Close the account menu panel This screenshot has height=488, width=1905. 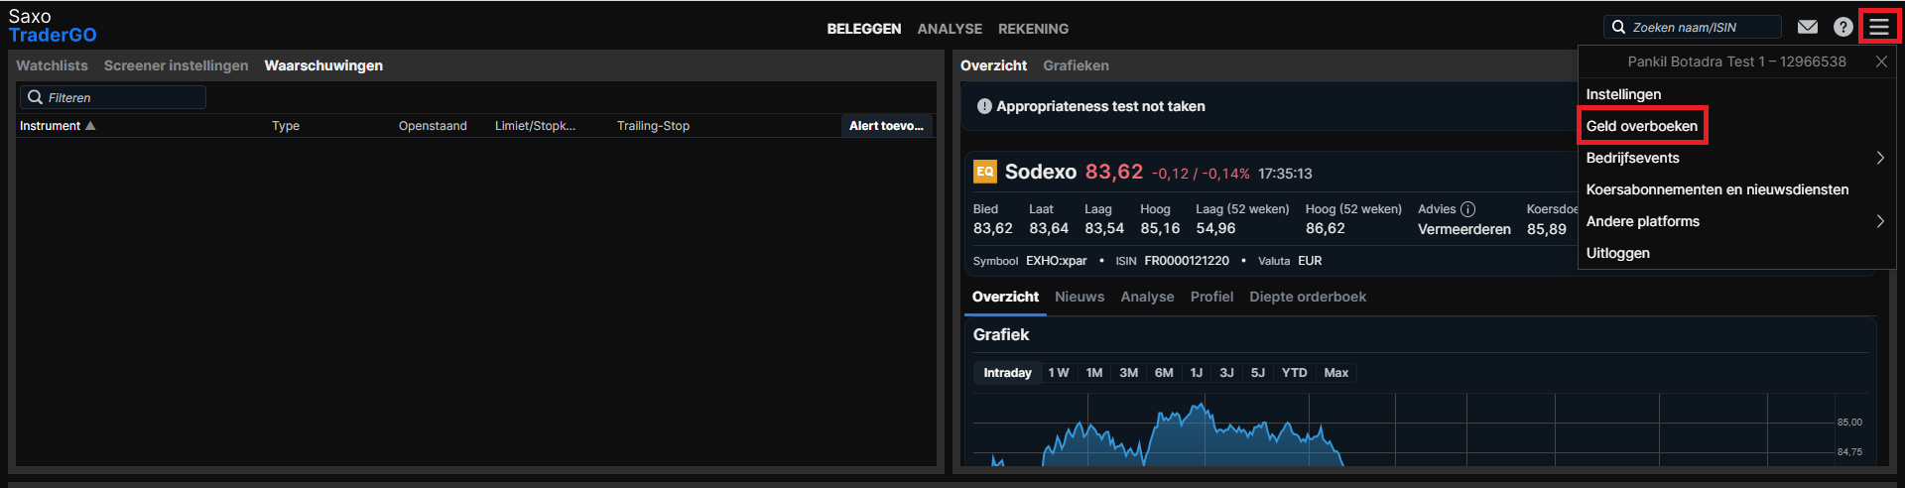coord(1881,61)
